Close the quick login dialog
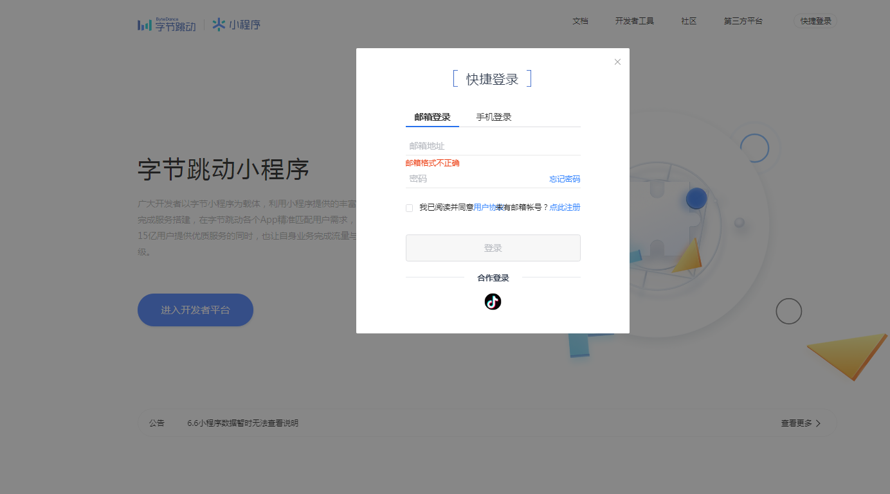This screenshot has width=890, height=494. 617,62
